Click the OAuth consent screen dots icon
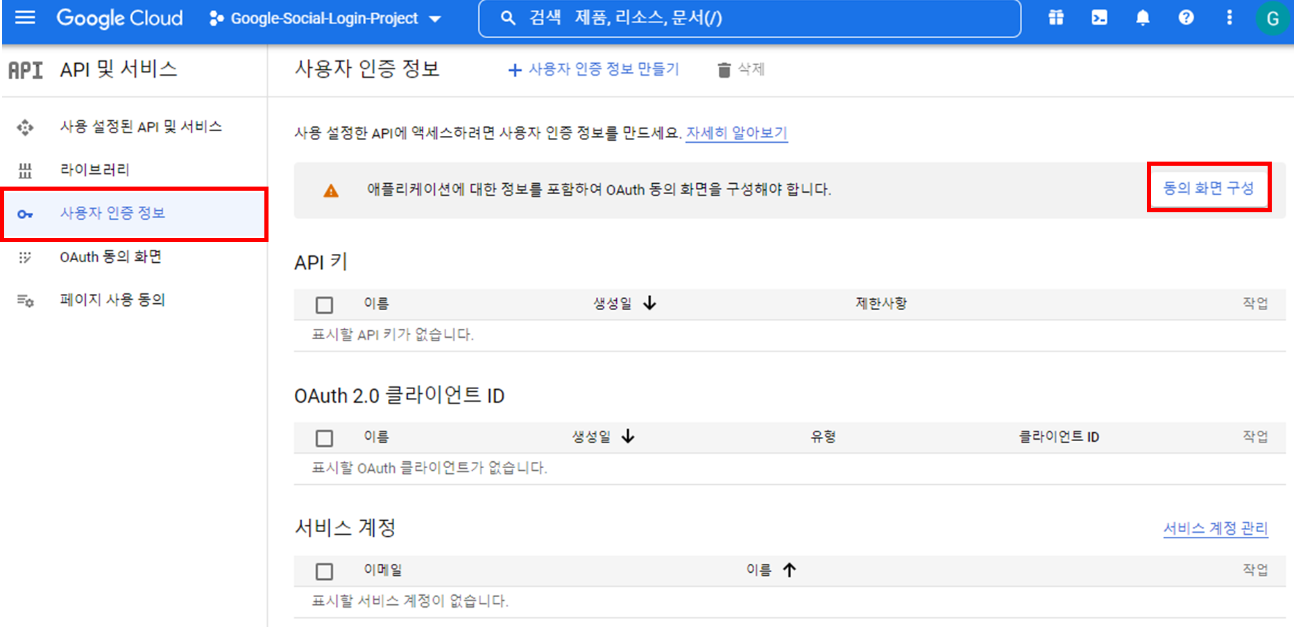Viewport: 1294px width, 627px height. 25,258
